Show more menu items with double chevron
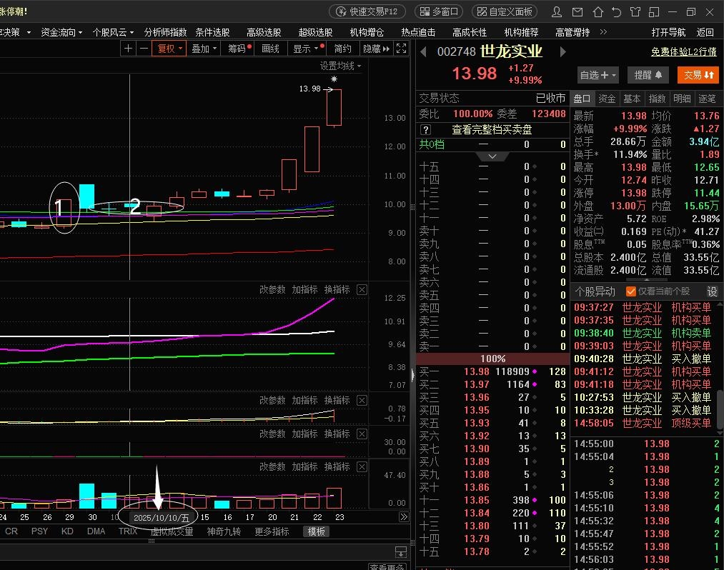Image resolution: width=724 pixels, height=570 pixels. point(603,32)
